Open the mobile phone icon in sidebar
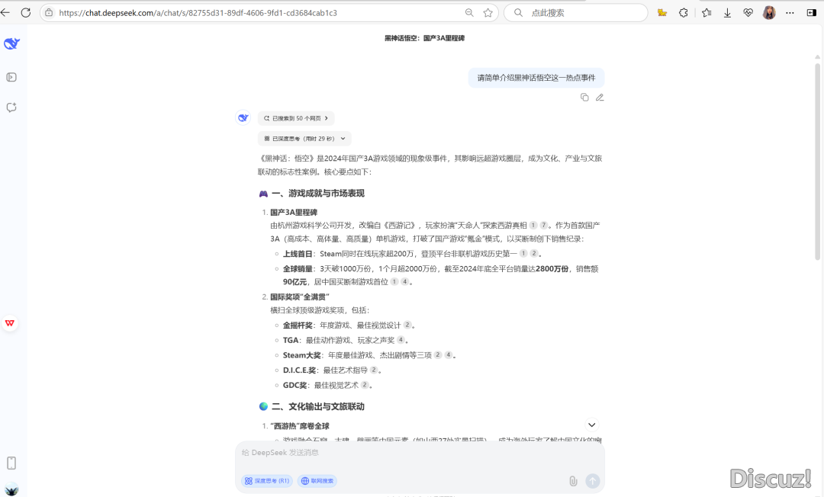The height and width of the screenshot is (497, 824). [x=11, y=463]
